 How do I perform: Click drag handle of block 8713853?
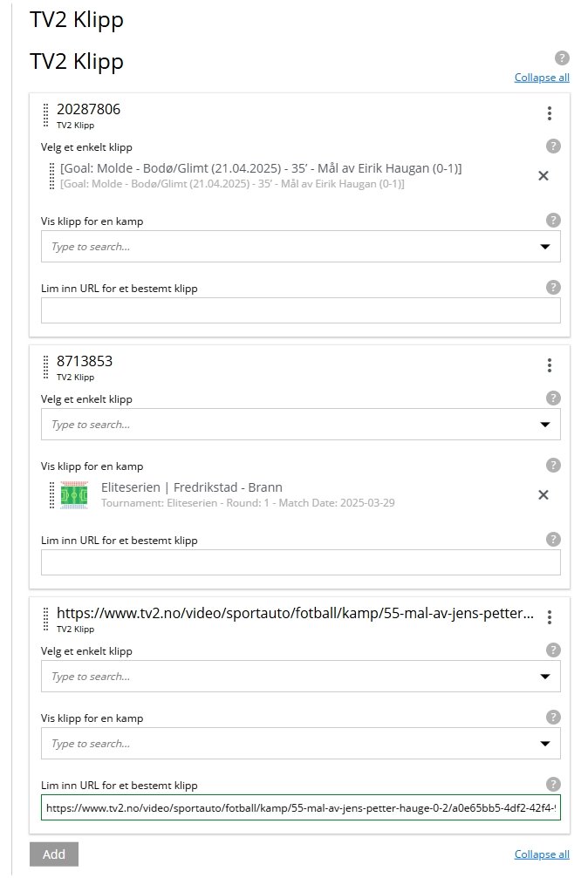pyautogui.click(x=46, y=368)
